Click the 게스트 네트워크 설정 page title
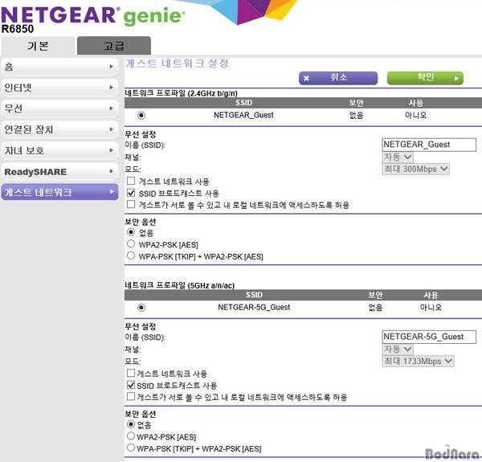This screenshot has width=482, height=462. (177, 63)
